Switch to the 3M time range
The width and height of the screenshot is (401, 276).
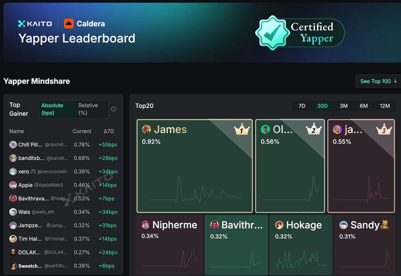(343, 106)
